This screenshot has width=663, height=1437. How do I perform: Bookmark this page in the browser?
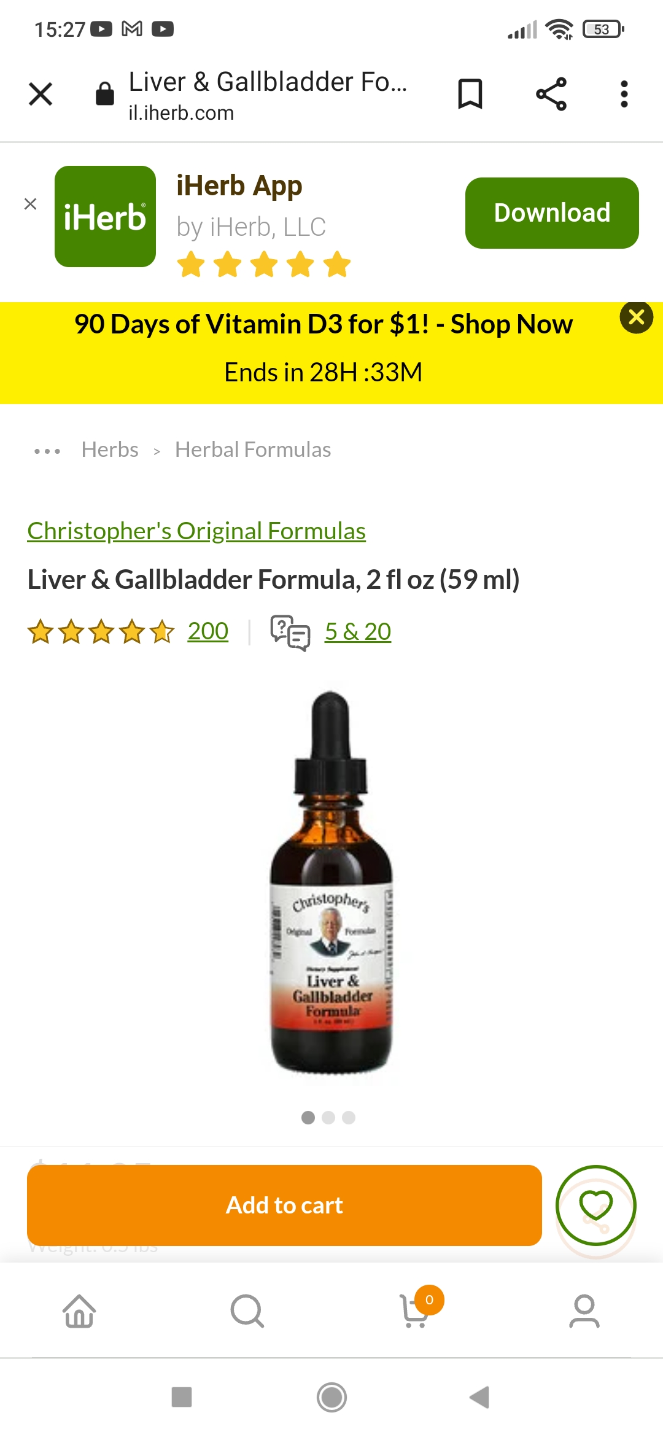[x=470, y=94]
